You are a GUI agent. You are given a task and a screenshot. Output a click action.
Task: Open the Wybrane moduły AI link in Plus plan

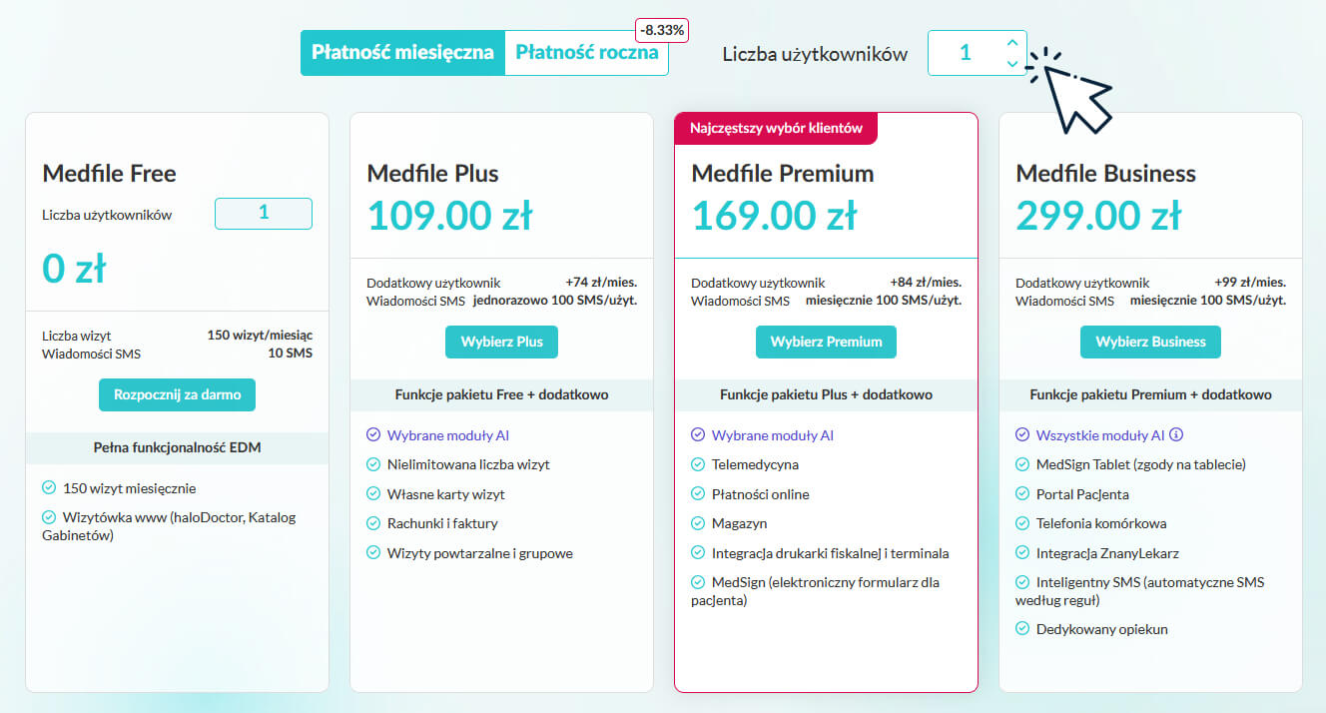tap(447, 435)
